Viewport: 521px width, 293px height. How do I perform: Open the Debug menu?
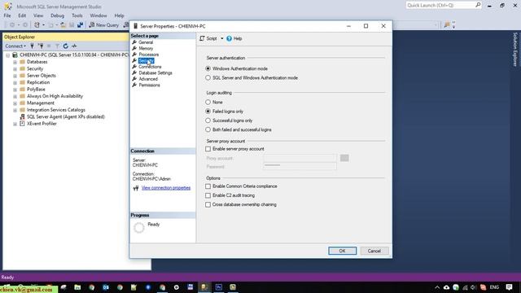(x=57, y=15)
